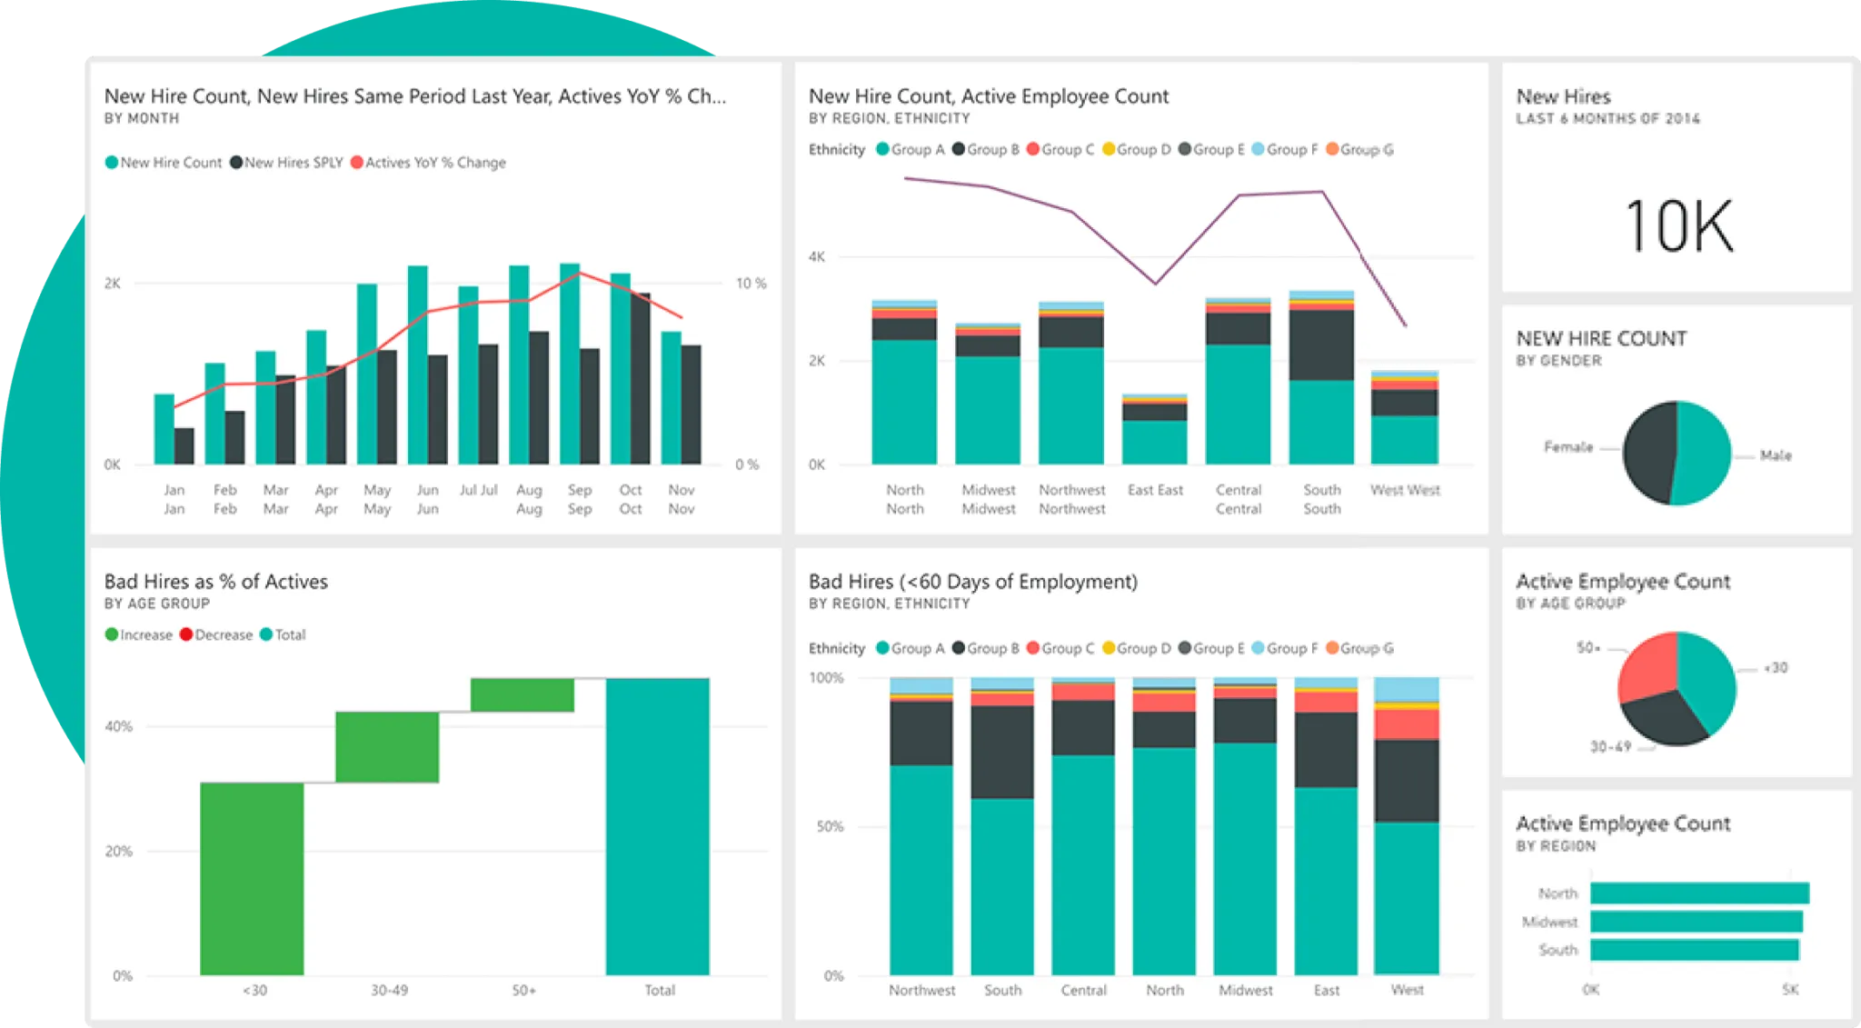Viewport: 1861px width, 1028px height.
Task: Open the 'New Hire Count, Active Employee Count' title
Action: pyautogui.click(x=989, y=96)
